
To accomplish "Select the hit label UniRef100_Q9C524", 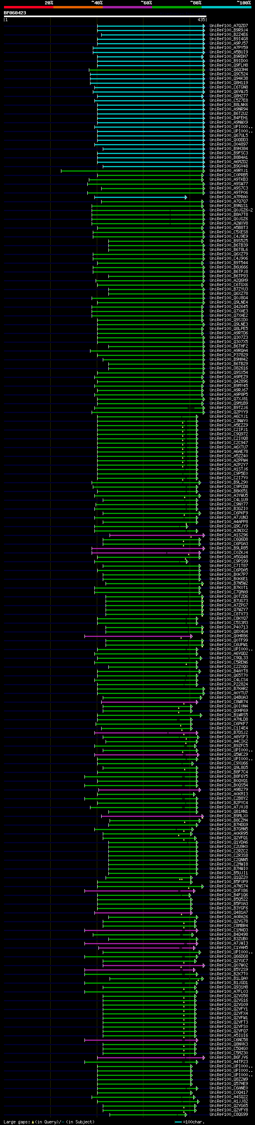I will [228, 74].
